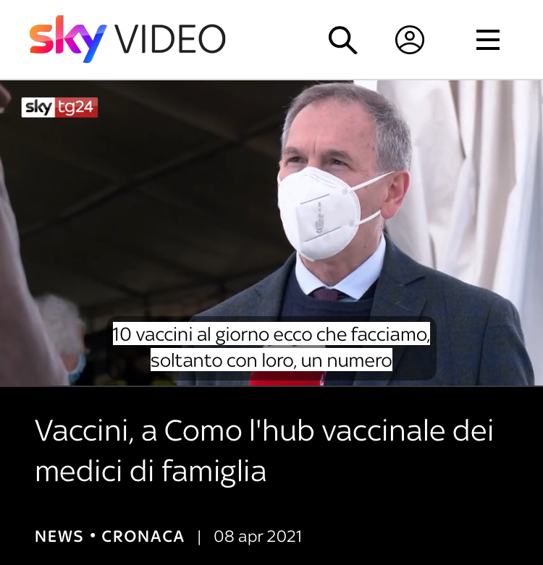543x565 pixels.
Task: Click the colorful Sky logo
Action: pos(68,39)
